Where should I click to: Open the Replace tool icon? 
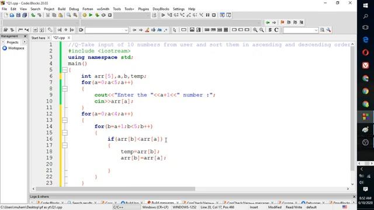[75, 15]
